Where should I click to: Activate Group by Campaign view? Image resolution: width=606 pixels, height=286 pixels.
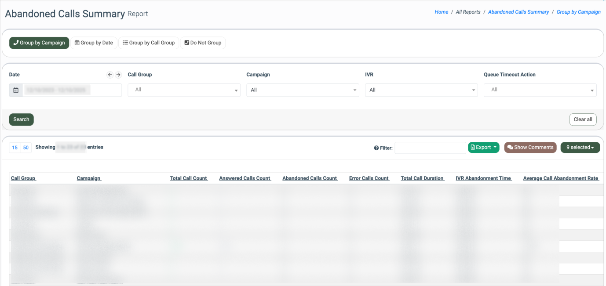click(39, 43)
